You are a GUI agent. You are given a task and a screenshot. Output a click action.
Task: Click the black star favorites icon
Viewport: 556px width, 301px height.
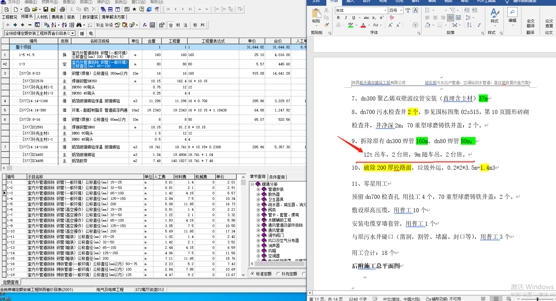135,9
